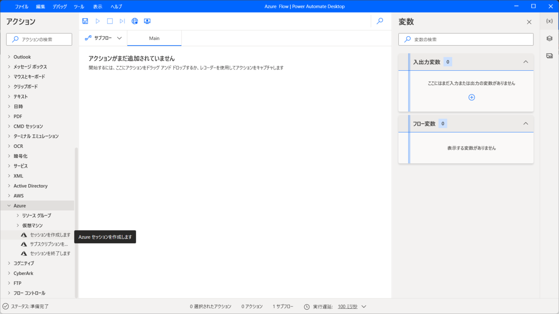Viewport: 559px width, 314px height.
Task: Open the images pane icon
Action: point(549,56)
